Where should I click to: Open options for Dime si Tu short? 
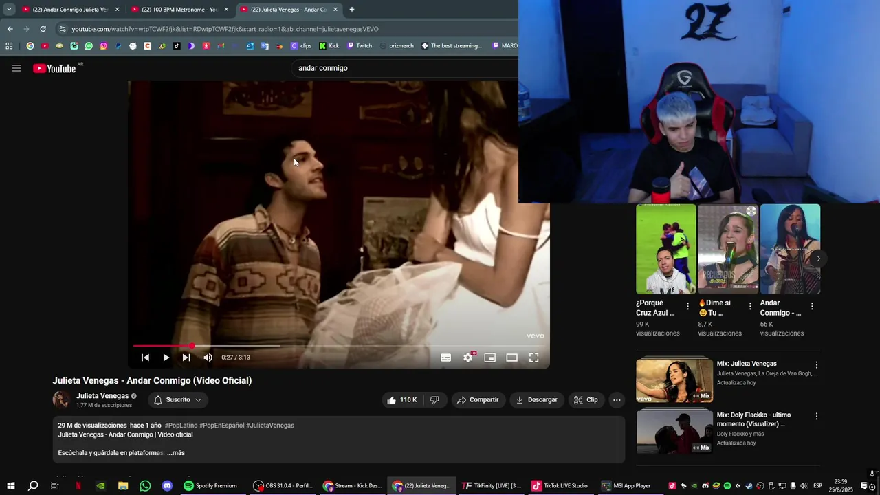[750, 307]
